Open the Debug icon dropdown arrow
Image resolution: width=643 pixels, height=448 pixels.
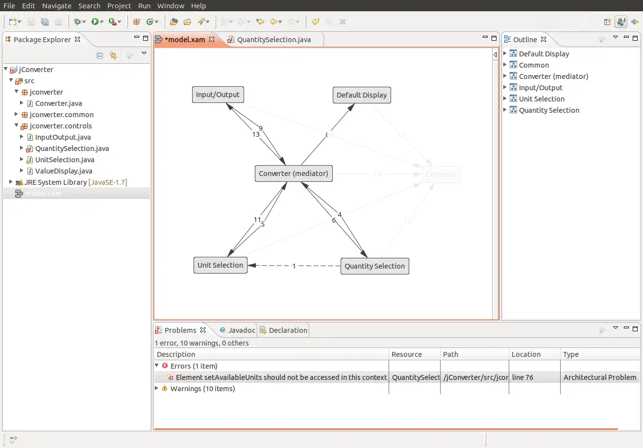(84, 22)
